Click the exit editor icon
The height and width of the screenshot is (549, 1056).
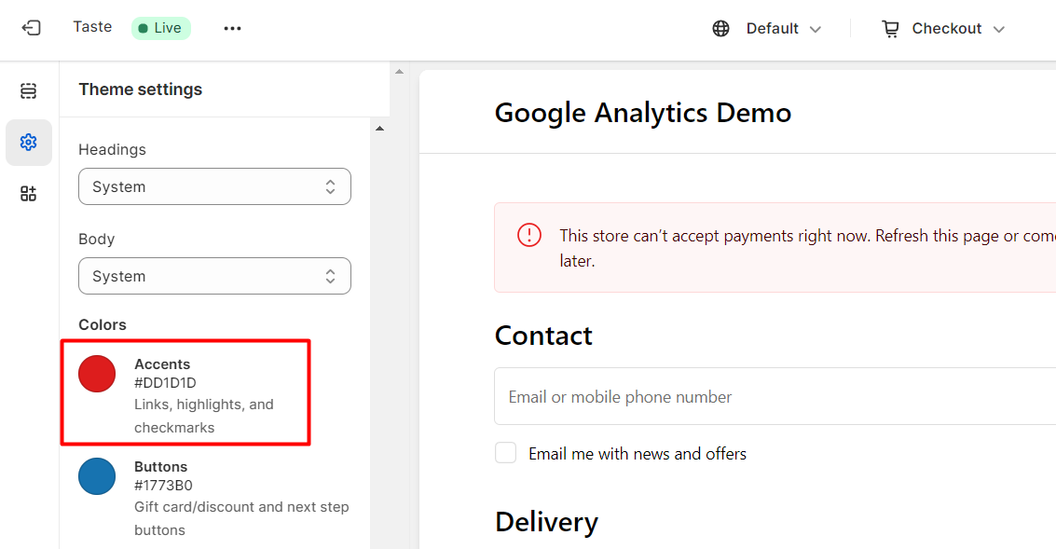[31, 28]
